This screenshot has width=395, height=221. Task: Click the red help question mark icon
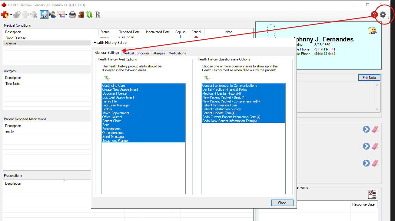click(374, 14)
